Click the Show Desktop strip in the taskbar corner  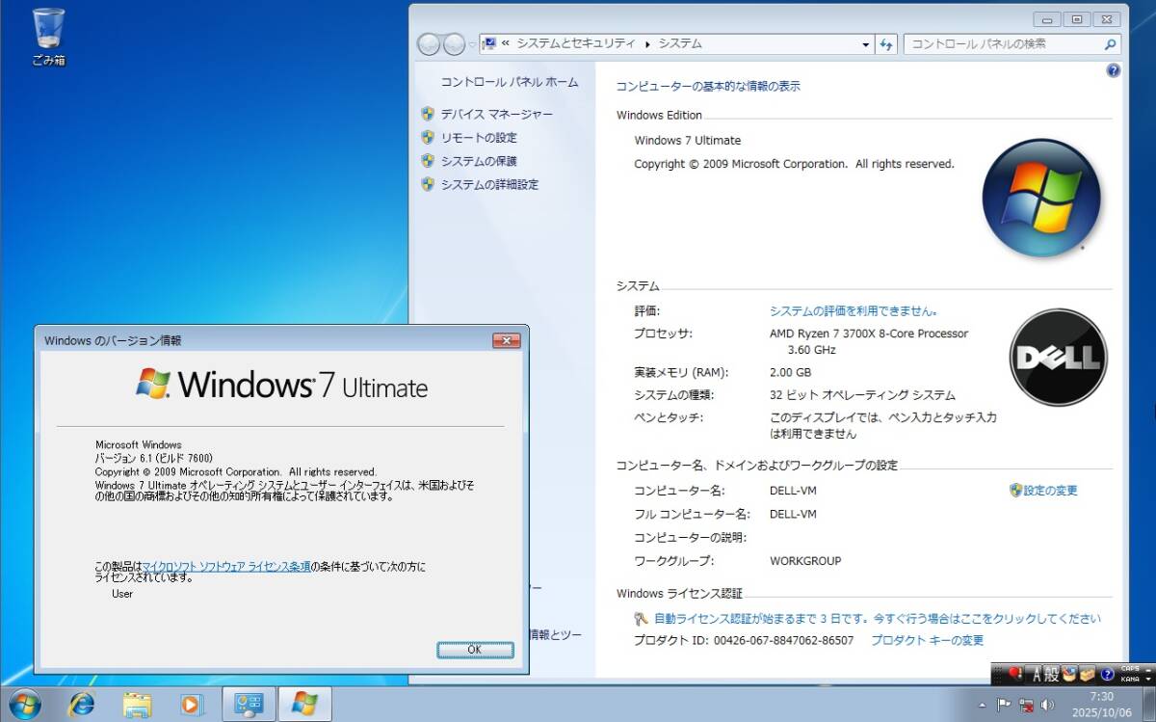point(1148,705)
